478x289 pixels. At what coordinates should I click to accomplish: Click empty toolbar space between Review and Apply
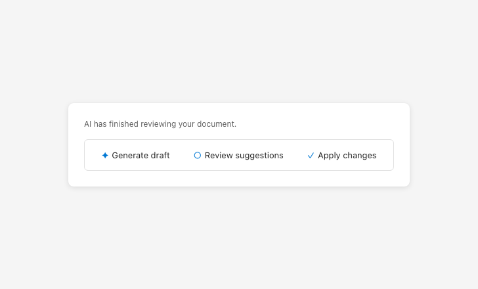tap(295, 156)
